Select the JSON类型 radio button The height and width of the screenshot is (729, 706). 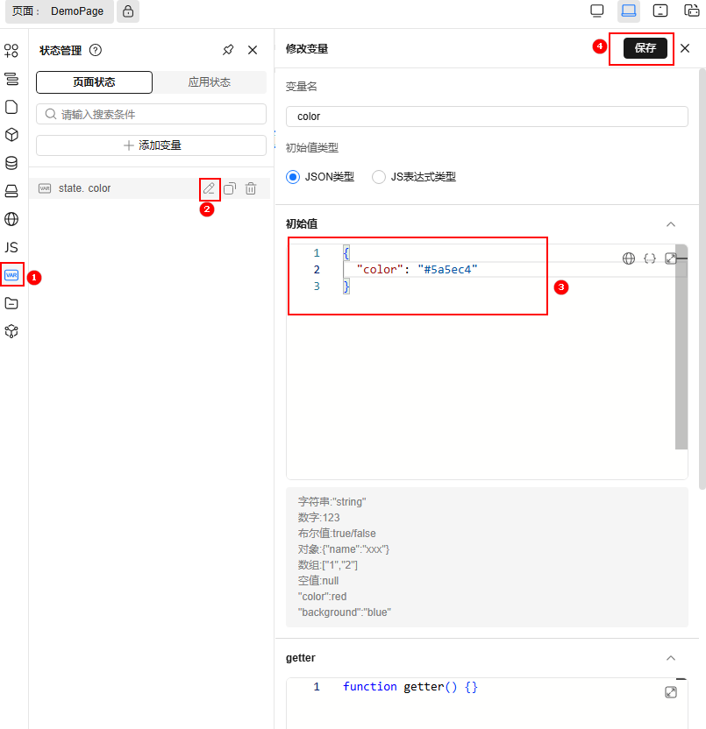pyautogui.click(x=293, y=177)
